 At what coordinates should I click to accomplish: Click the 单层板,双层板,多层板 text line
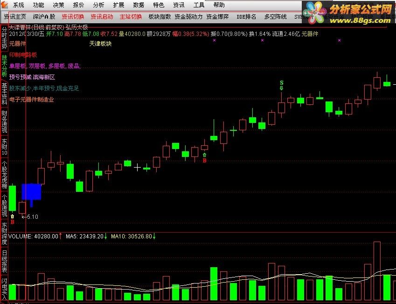(x=45, y=66)
